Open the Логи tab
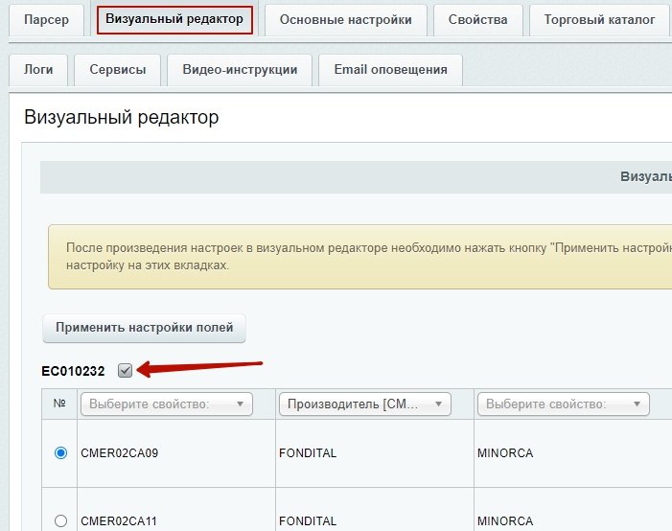The width and height of the screenshot is (672, 531). [38, 69]
